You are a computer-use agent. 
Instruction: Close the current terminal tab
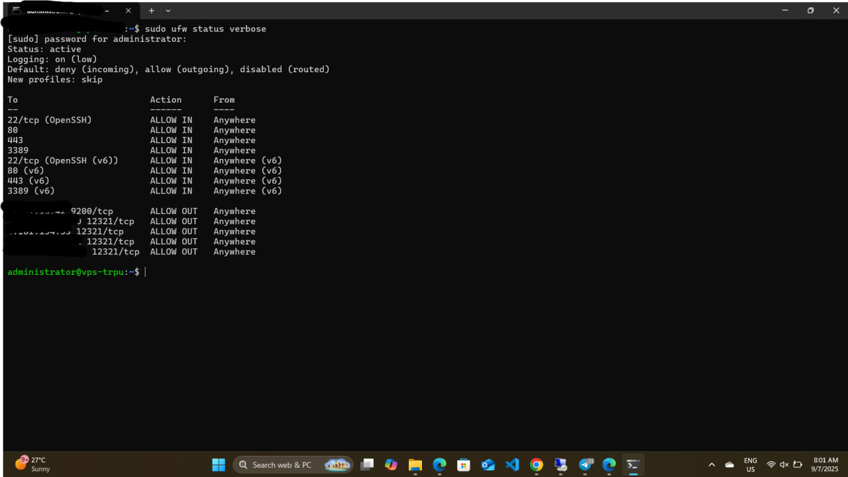[x=129, y=11]
